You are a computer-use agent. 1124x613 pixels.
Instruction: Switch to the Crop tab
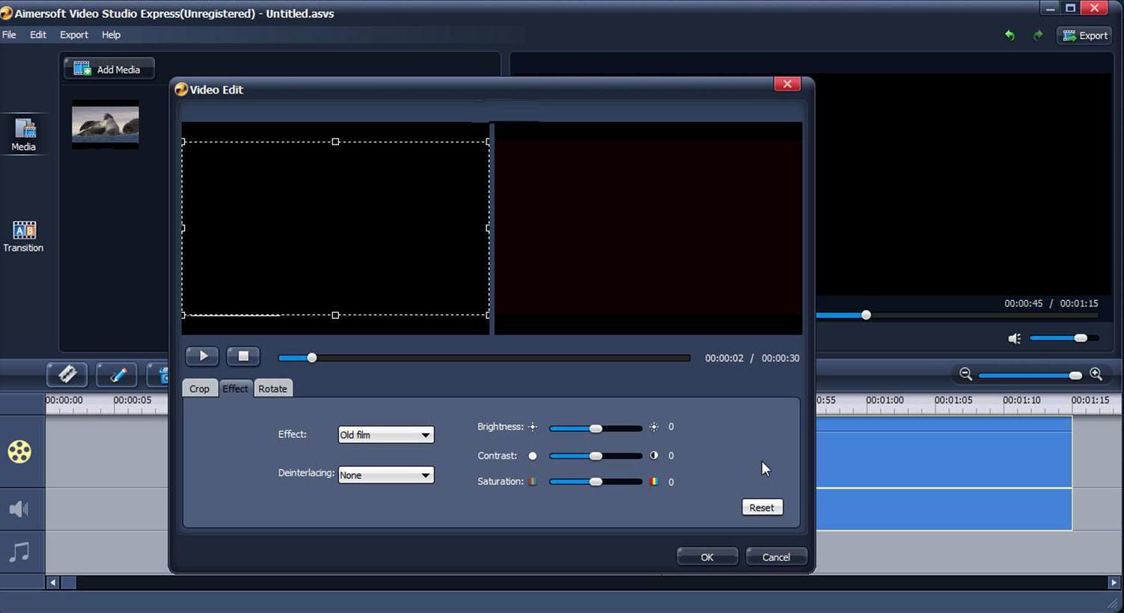click(x=199, y=388)
